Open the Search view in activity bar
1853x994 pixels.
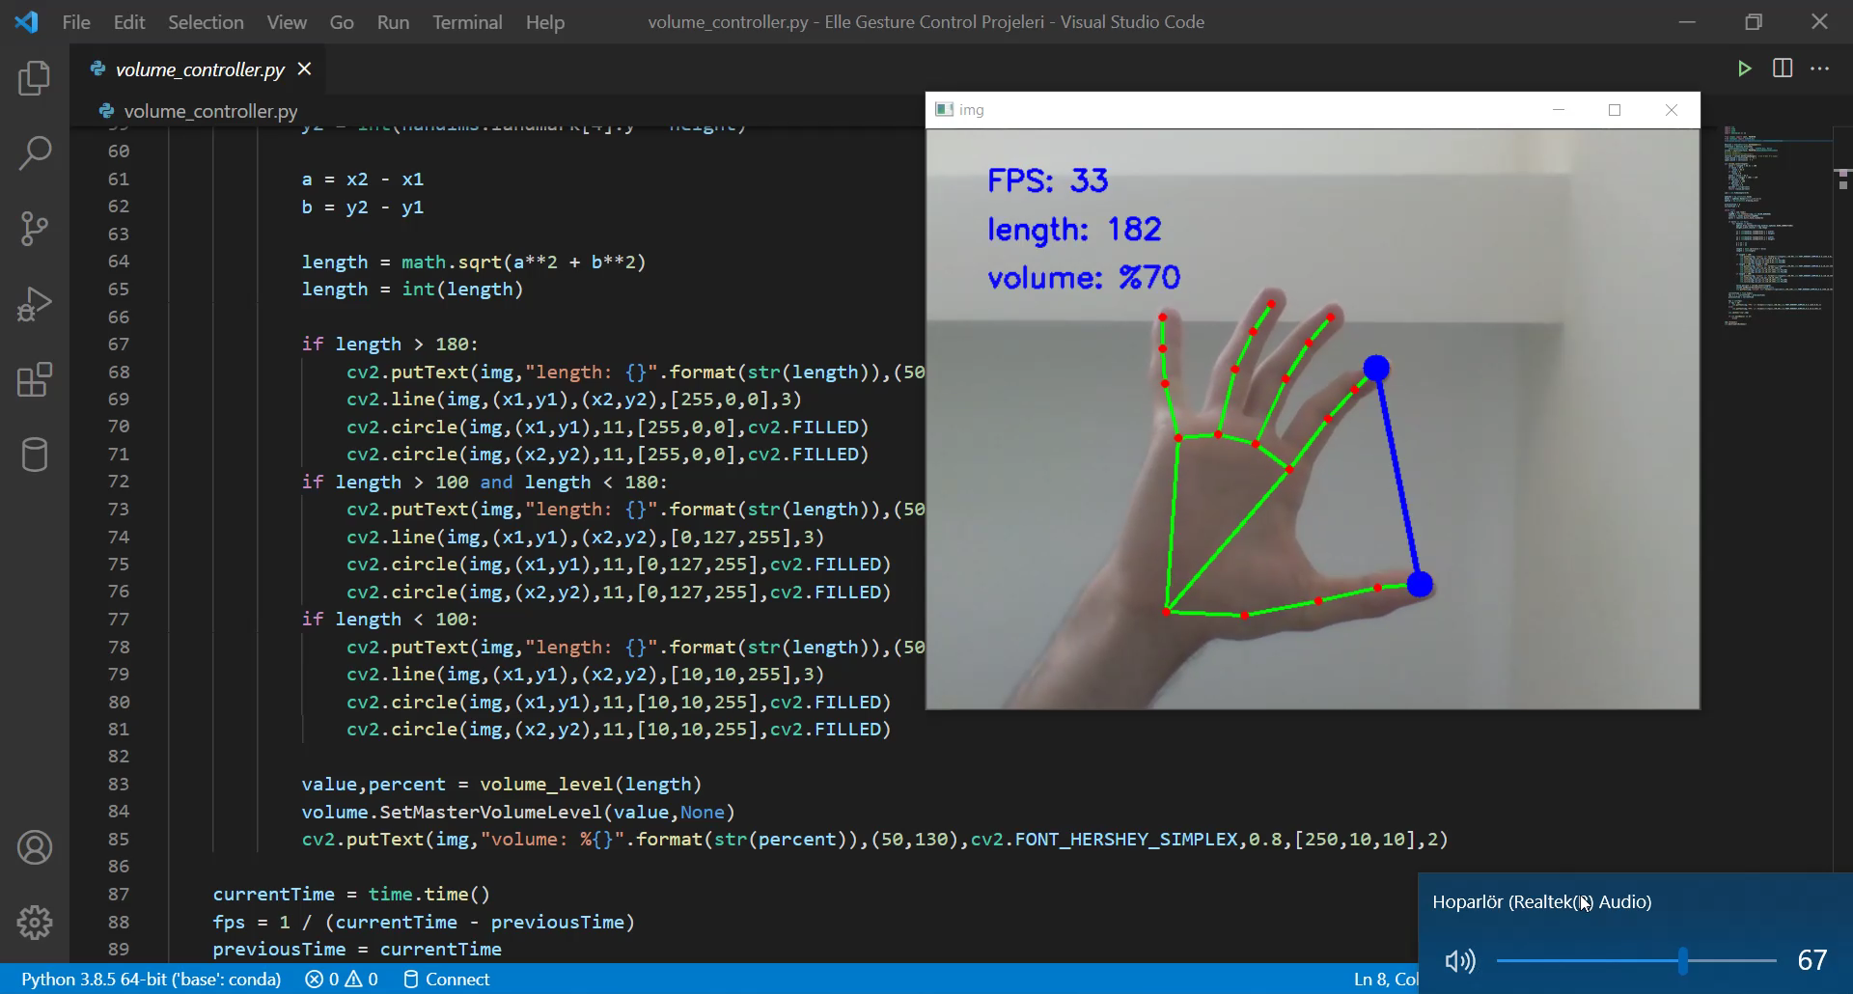point(35,152)
